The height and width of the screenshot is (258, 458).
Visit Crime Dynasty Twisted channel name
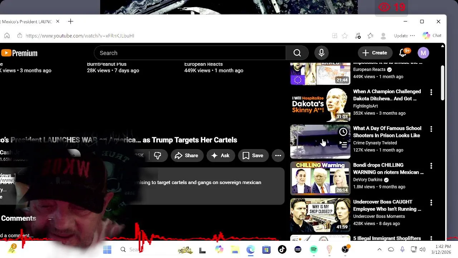click(x=375, y=143)
